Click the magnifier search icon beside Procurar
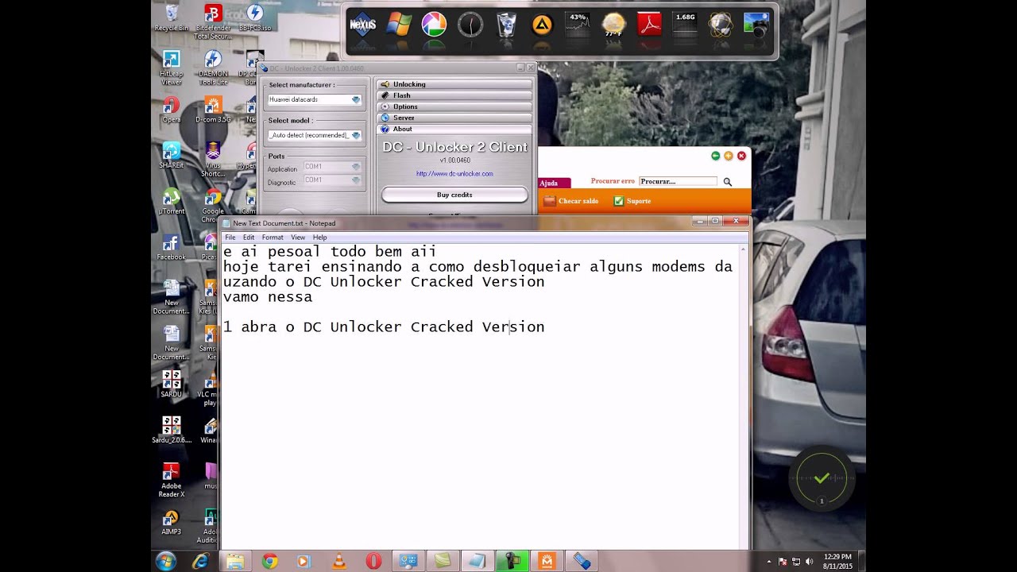Screen dimensions: 1017x572 point(727,182)
